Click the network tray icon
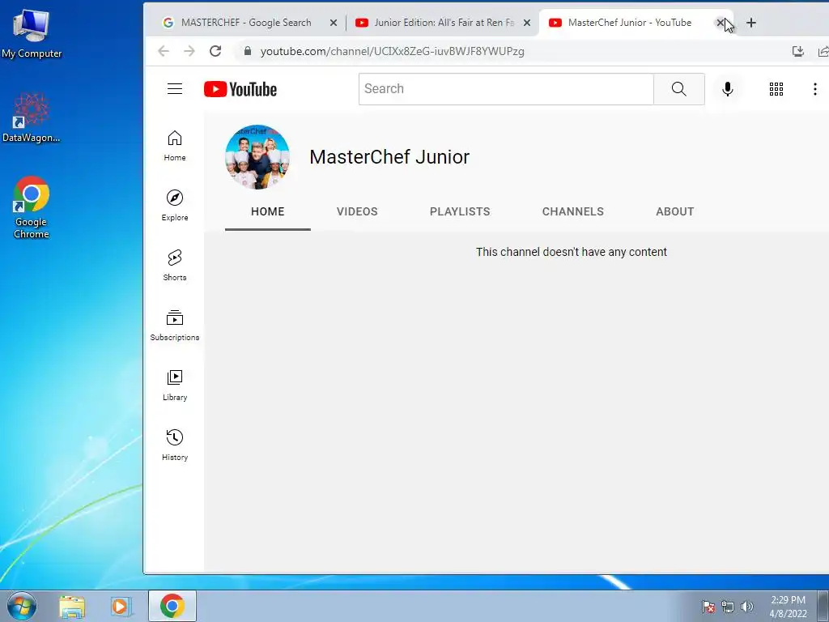Viewport: 829px width, 622px height. point(728,607)
